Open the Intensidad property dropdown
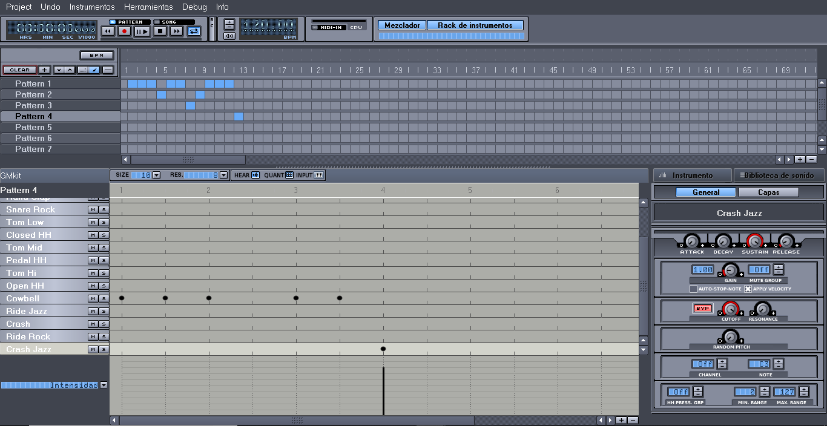The height and width of the screenshot is (426, 827). (x=104, y=385)
